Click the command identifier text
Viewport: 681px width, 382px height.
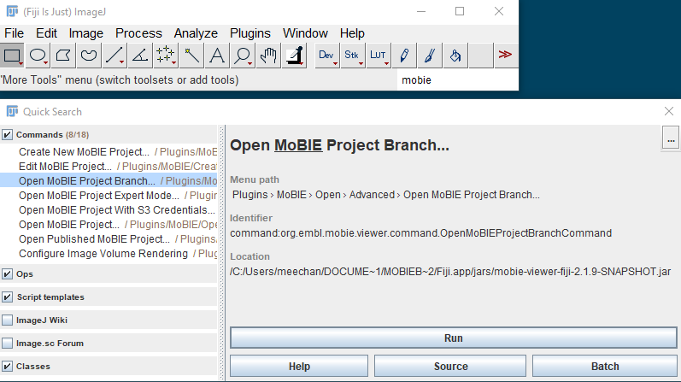[420, 233]
